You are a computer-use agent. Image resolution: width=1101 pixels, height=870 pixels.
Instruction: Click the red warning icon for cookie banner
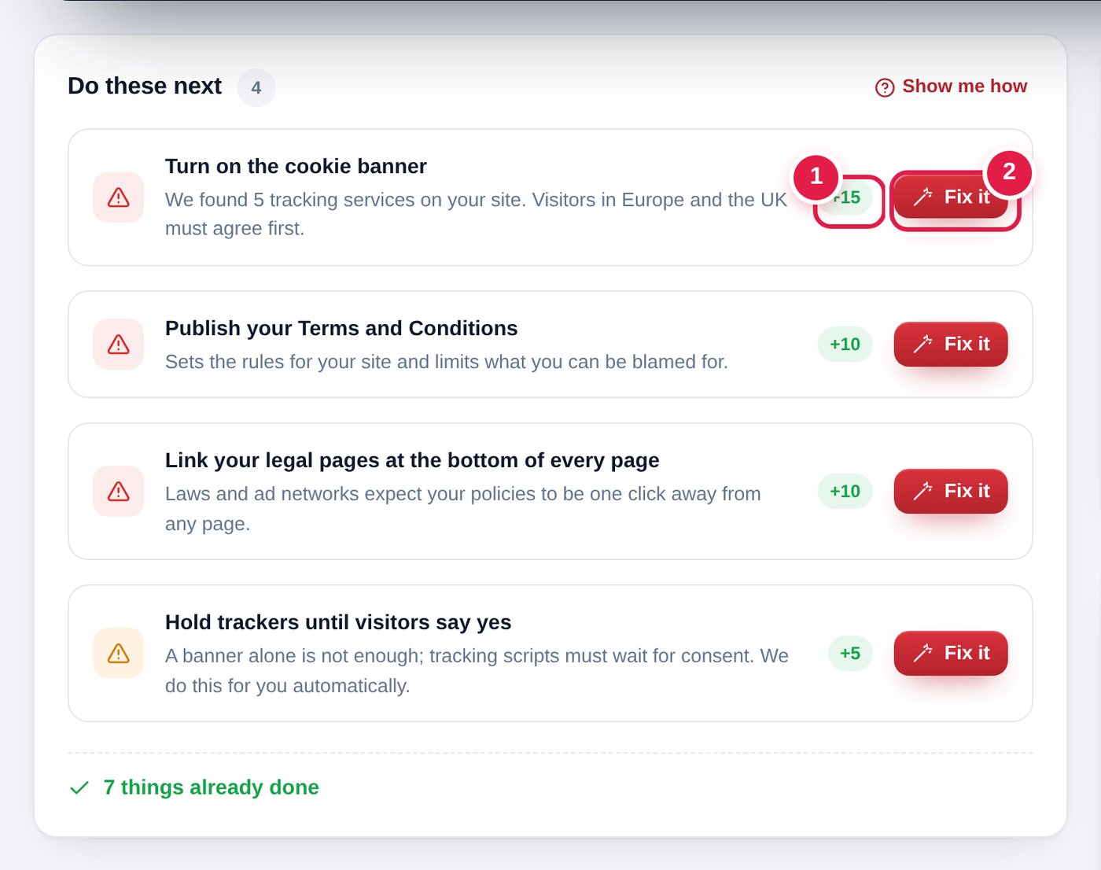pos(119,197)
